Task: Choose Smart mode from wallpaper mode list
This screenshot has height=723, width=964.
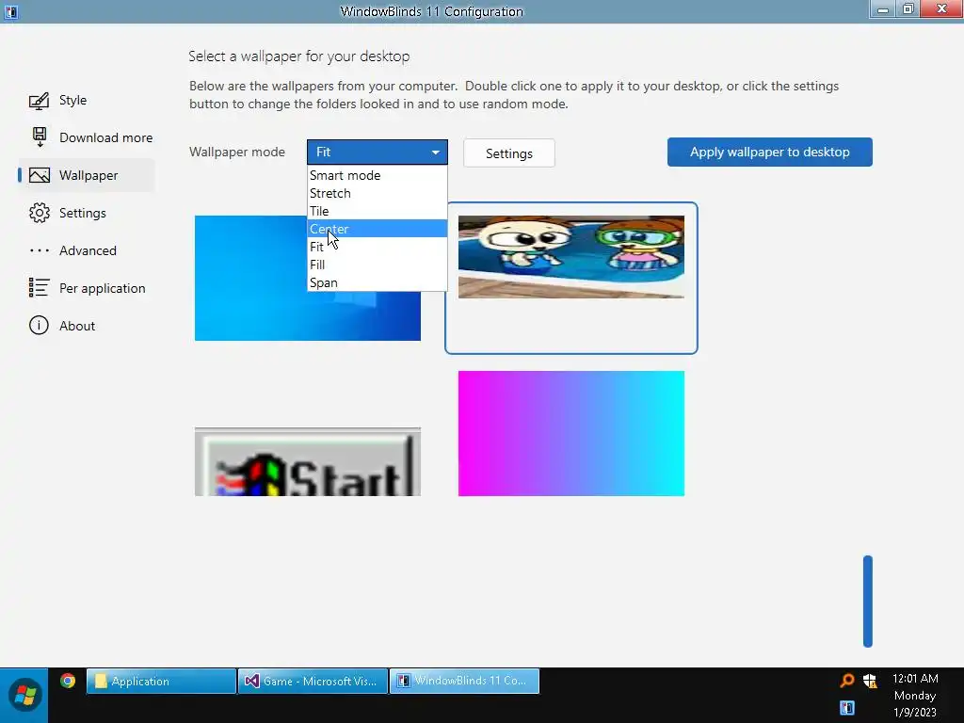Action: point(377,175)
